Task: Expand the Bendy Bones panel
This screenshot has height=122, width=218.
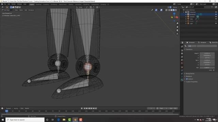Action: 190,74
